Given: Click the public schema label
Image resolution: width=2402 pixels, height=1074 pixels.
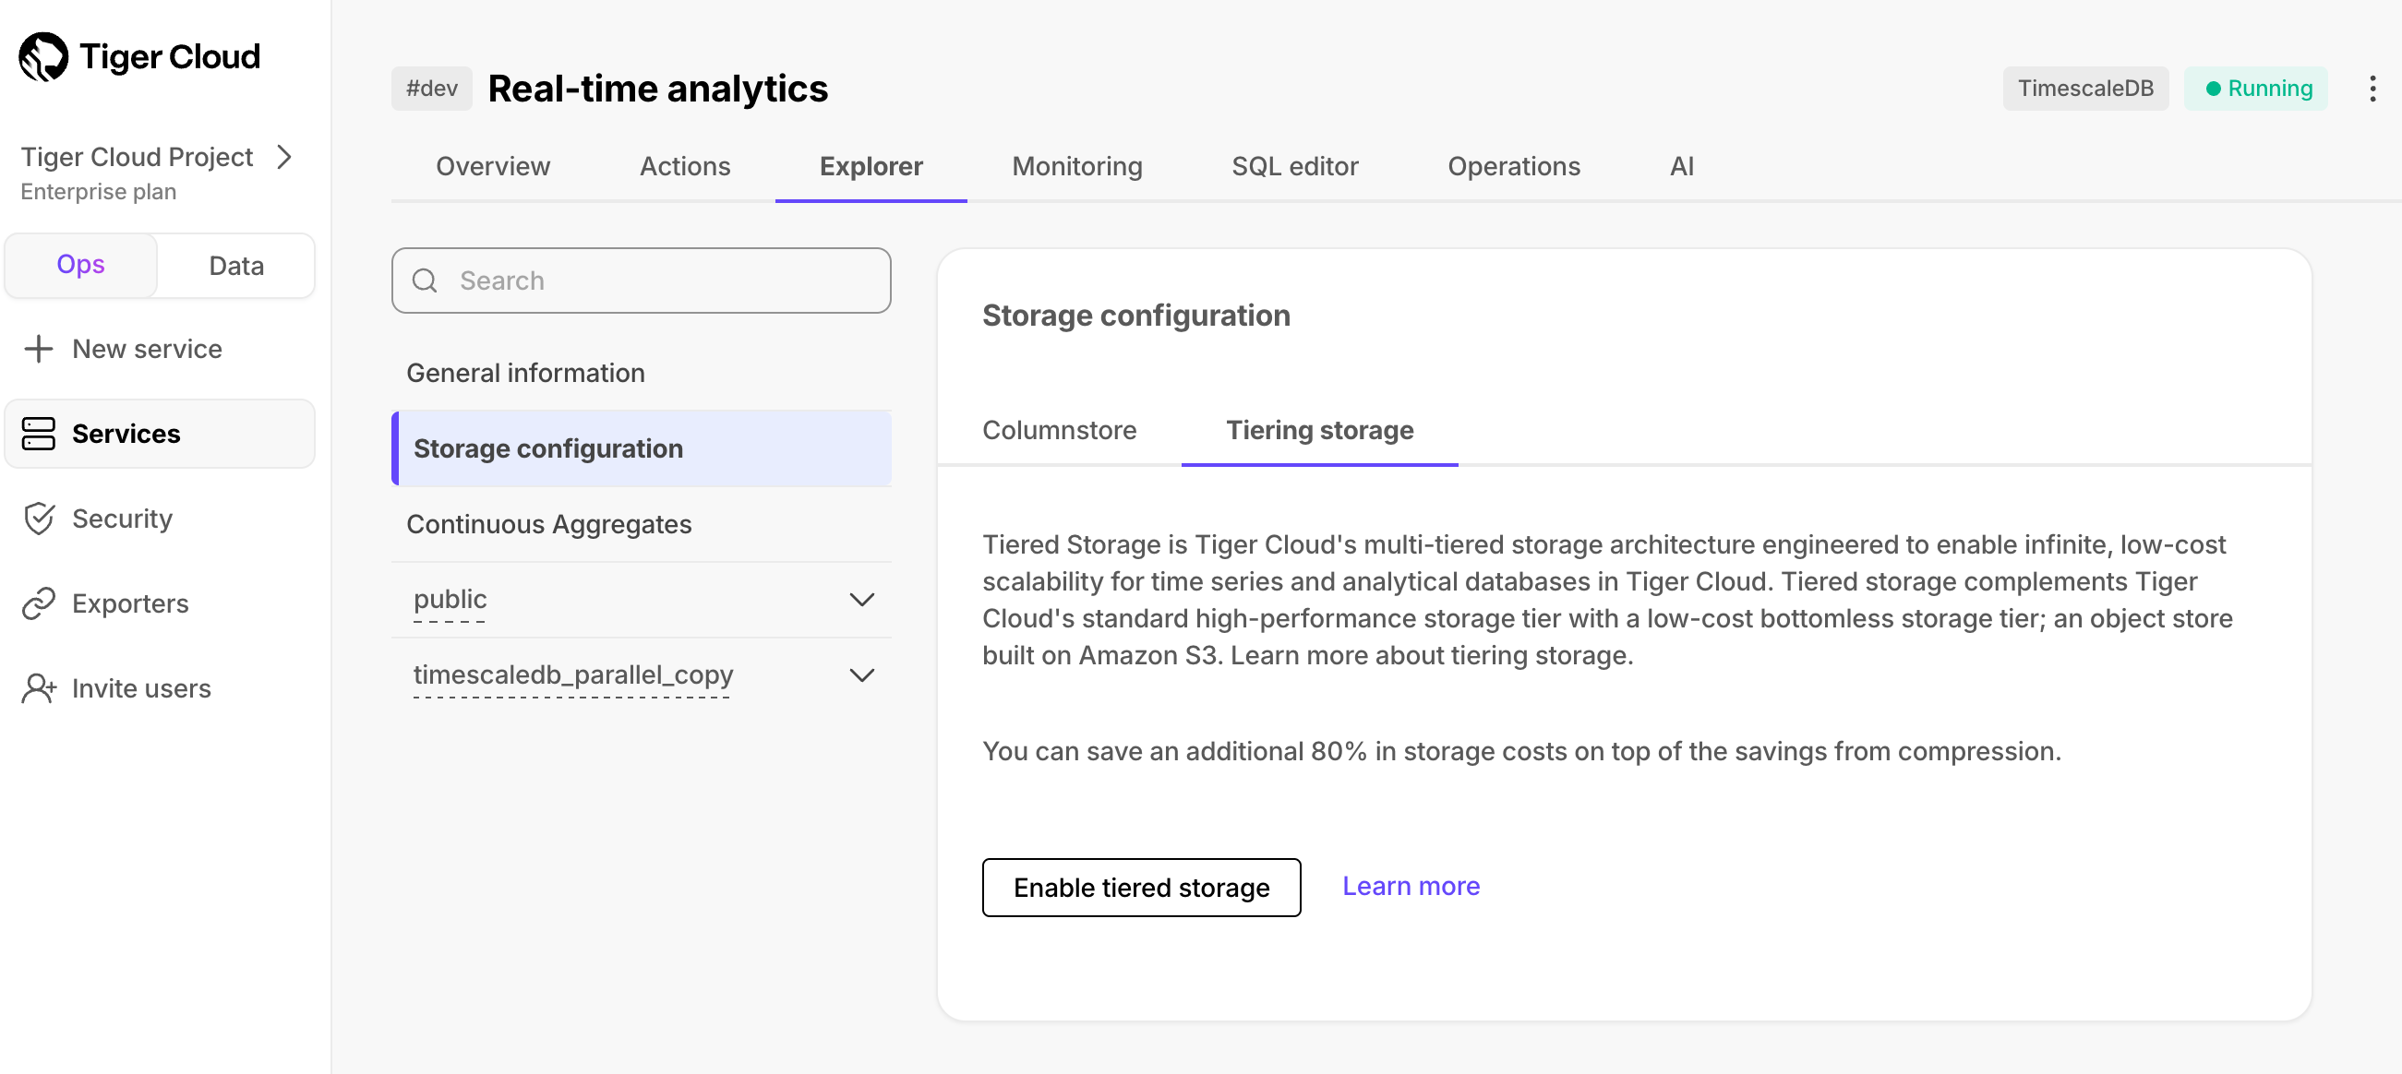Looking at the screenshot, I should pos(450,600).
